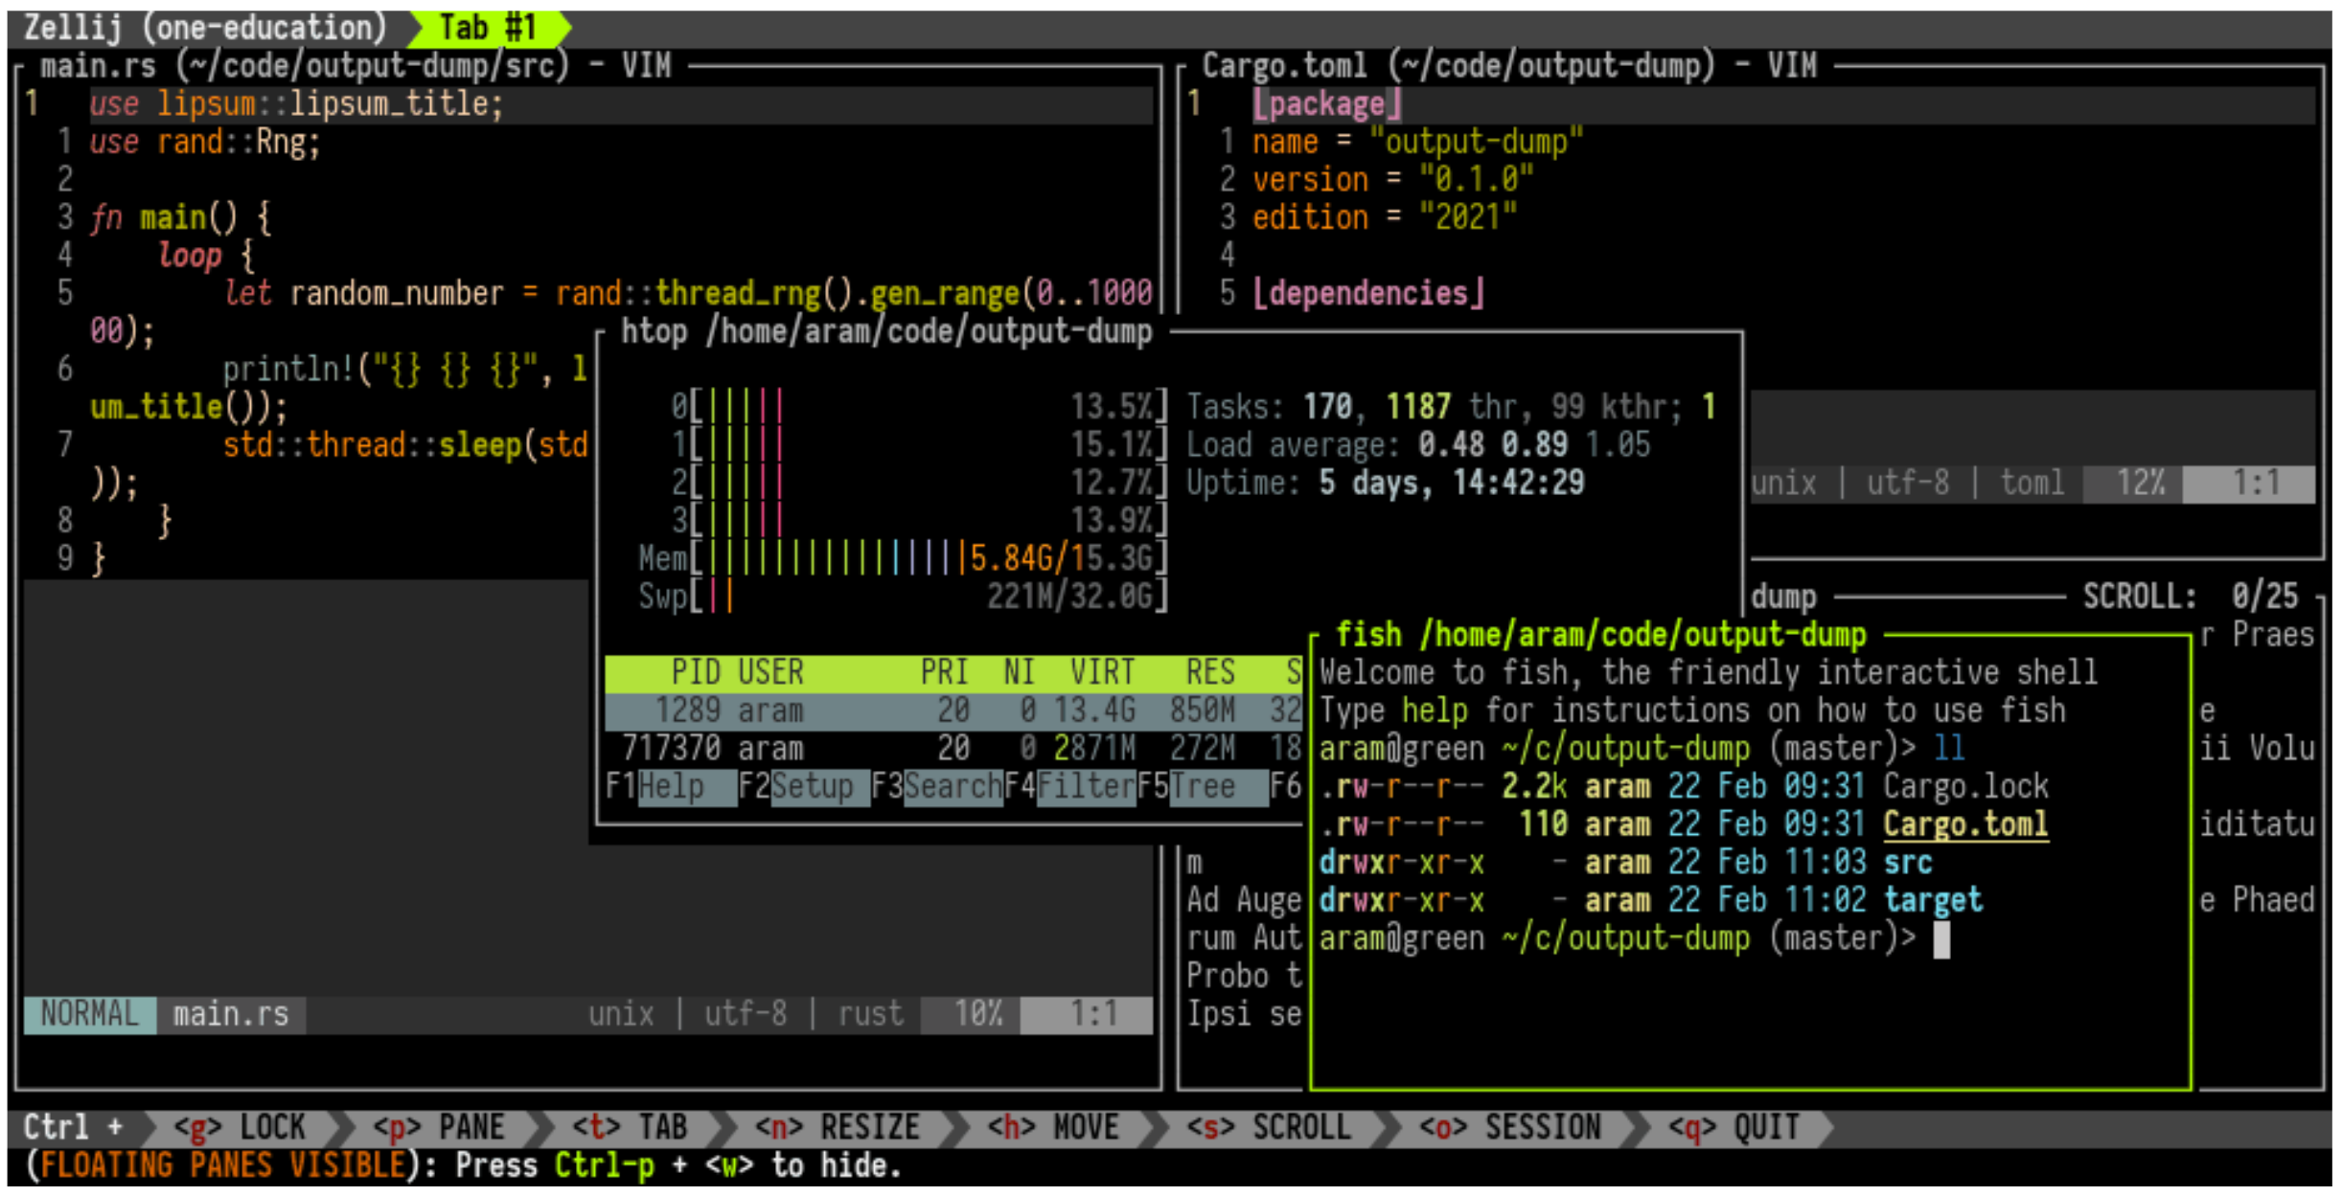Click the src directory in fish listing
Viewport: 2342px width, 1196px height.
pyautogui.click(x=1907, y=863)
